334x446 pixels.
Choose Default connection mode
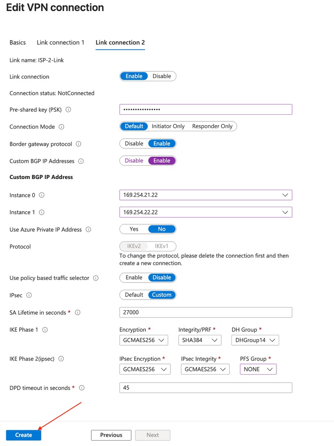tap(134, 126)
